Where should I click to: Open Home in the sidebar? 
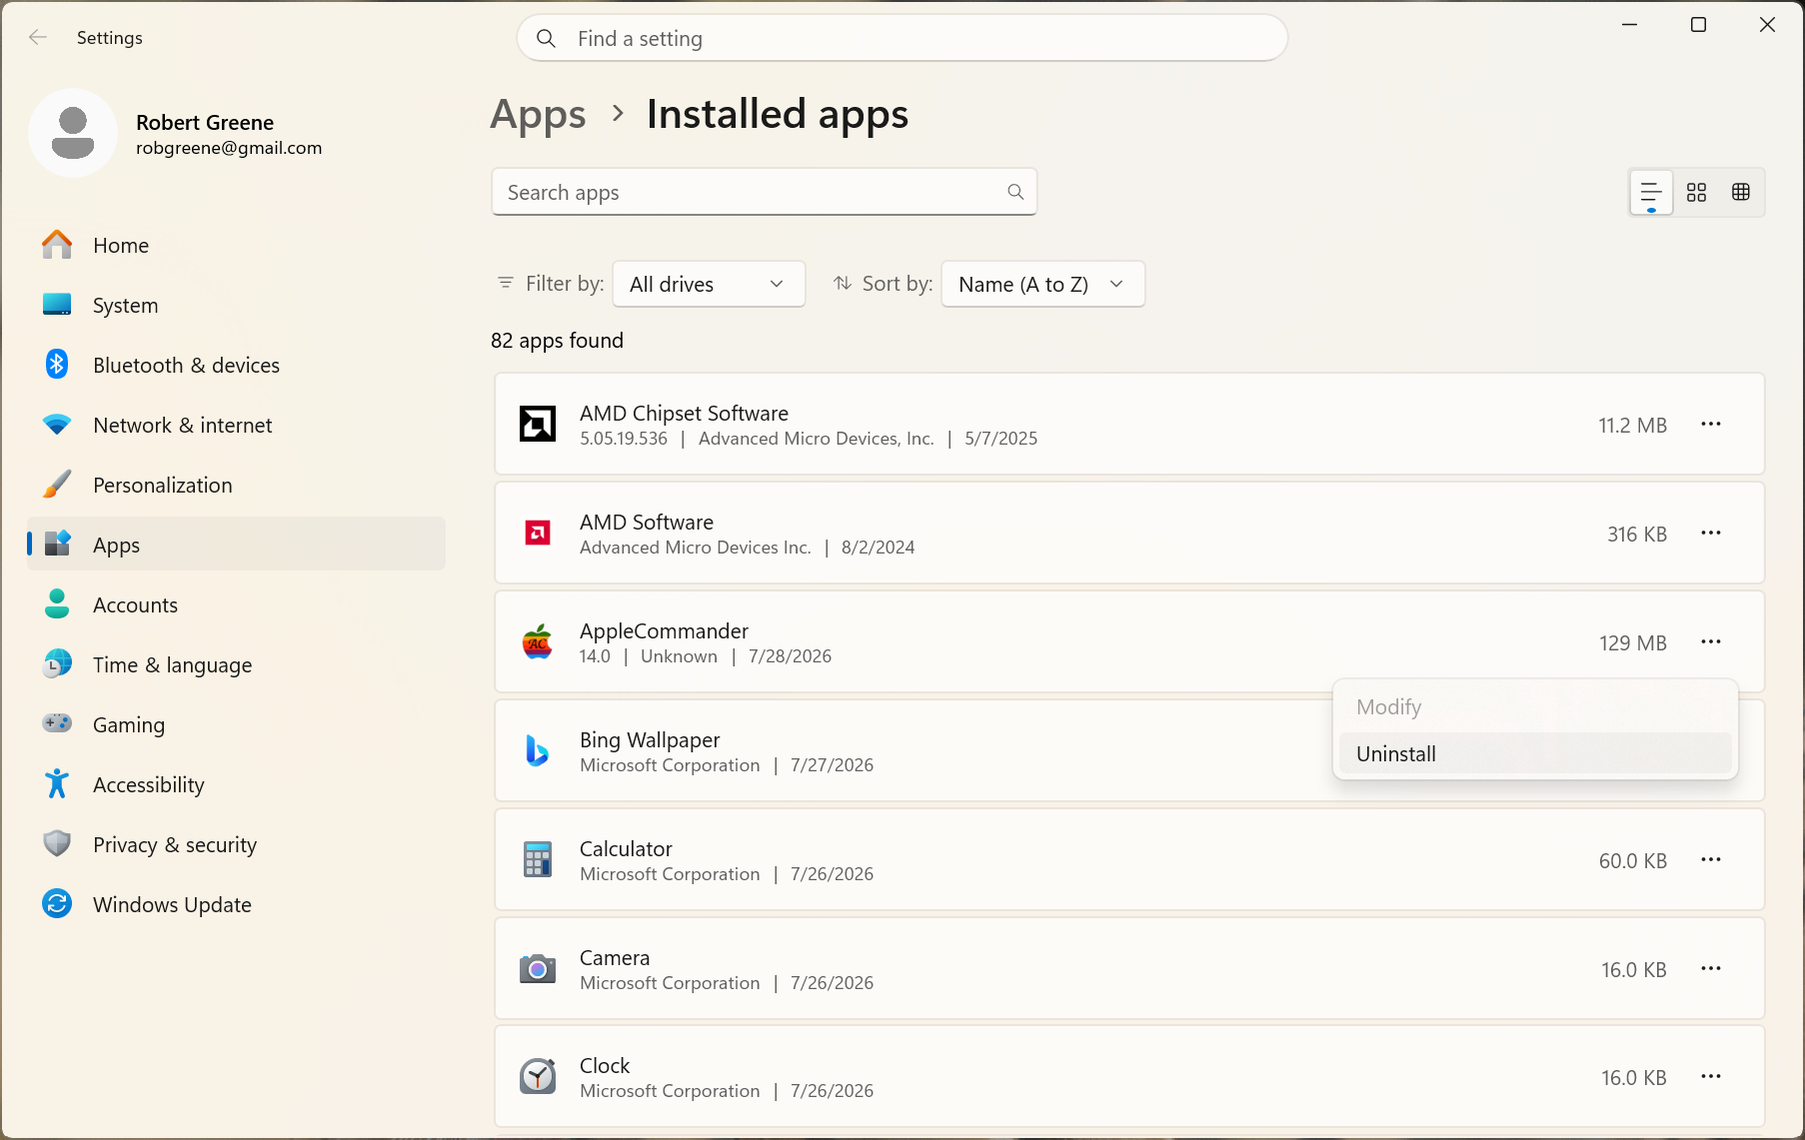pos(236,245)
